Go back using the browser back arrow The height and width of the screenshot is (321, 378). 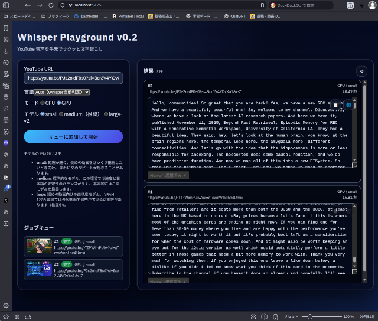click(x=28, y=5)
